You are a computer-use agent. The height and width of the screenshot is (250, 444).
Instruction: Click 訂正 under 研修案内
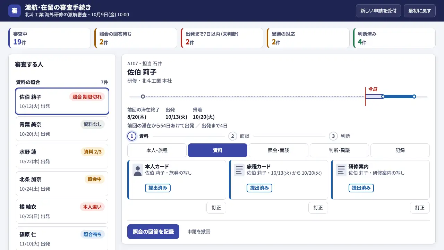[x=420, y=208]
